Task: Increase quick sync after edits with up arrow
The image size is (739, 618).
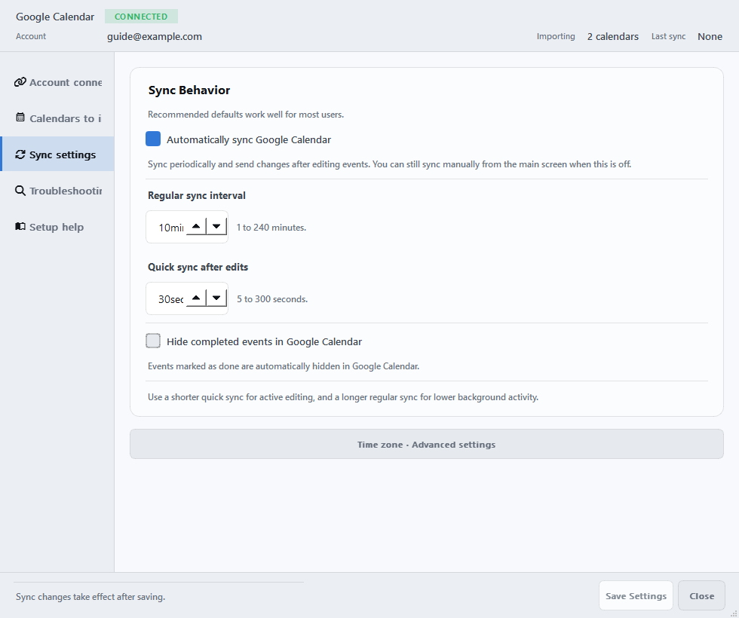Action: 196,298
